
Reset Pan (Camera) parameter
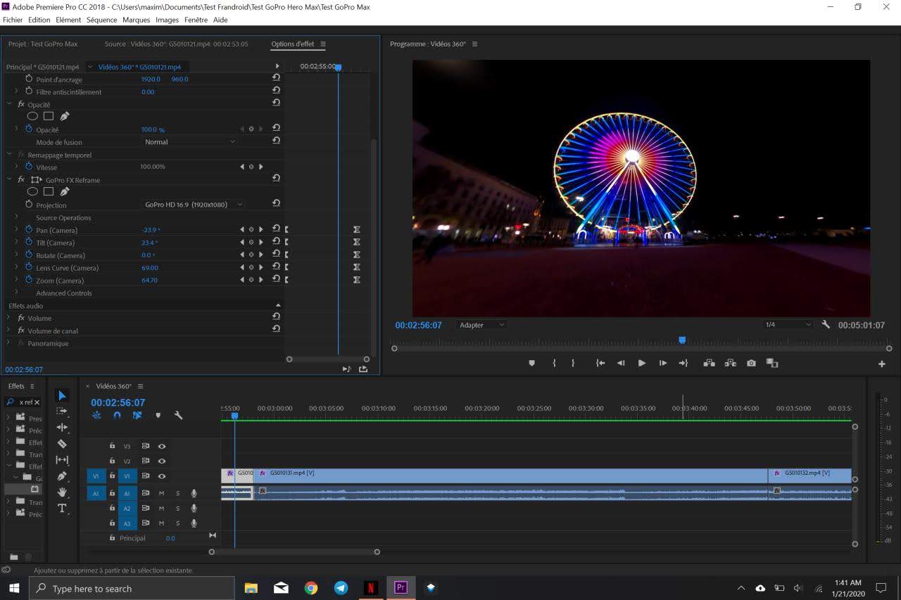click(x=276, y=229)
